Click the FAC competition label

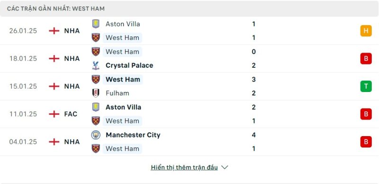[x=71, y=114]
